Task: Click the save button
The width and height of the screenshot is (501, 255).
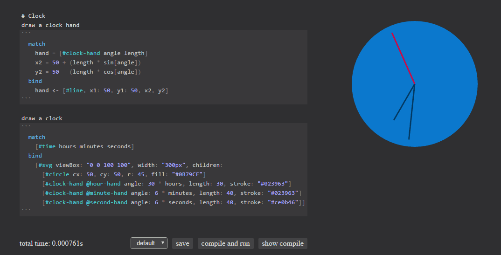Action: (x=182, y=243)
